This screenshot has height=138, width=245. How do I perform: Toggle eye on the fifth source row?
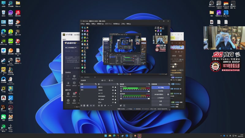tap(113, 99)
